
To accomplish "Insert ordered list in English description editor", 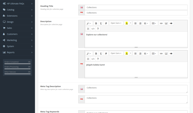I will pos(140,23).
